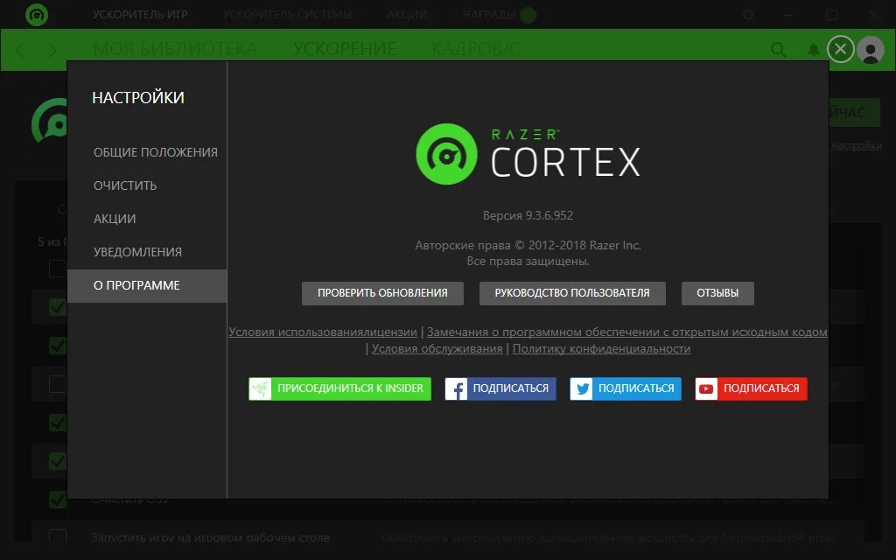Toggle the first unchecked background checkbox
Image resolution: width=896 pixels, height=560 pixels.
58,269
